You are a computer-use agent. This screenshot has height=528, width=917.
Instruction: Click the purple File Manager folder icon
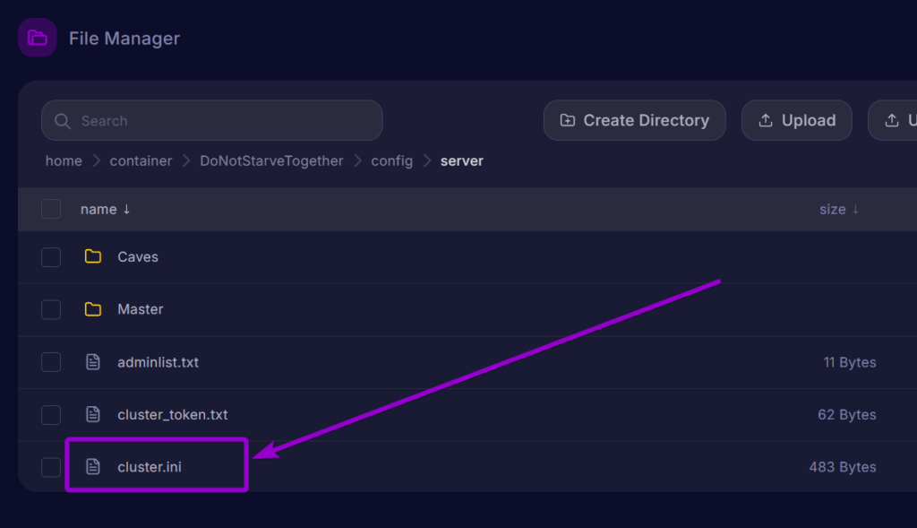37,38
